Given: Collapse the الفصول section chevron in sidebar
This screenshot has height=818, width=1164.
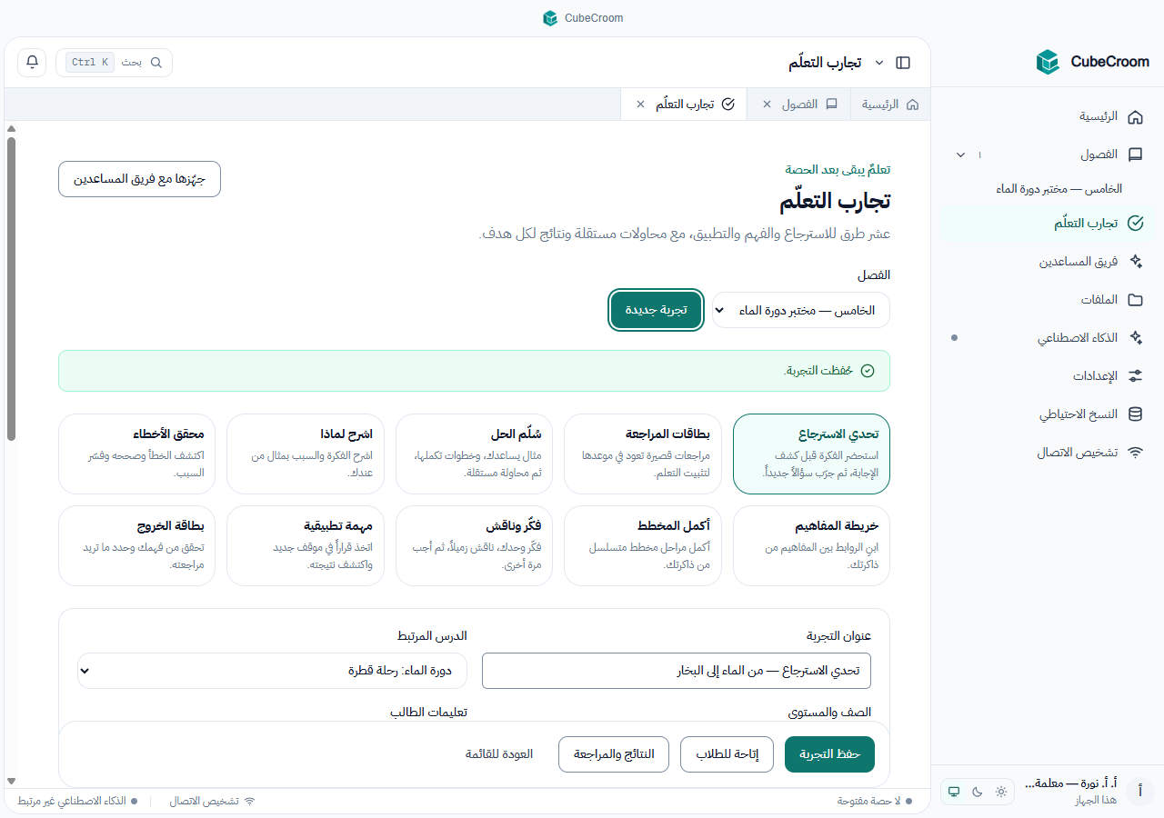Looking at the screenshot, I should point(960,155).
